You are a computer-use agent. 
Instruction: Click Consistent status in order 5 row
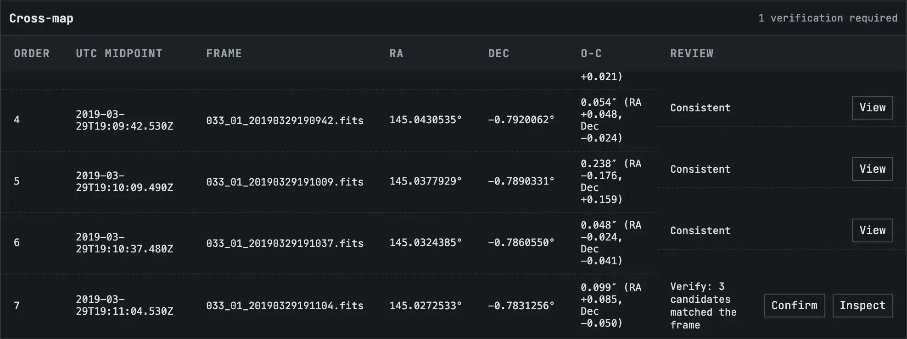coord(700,169)
